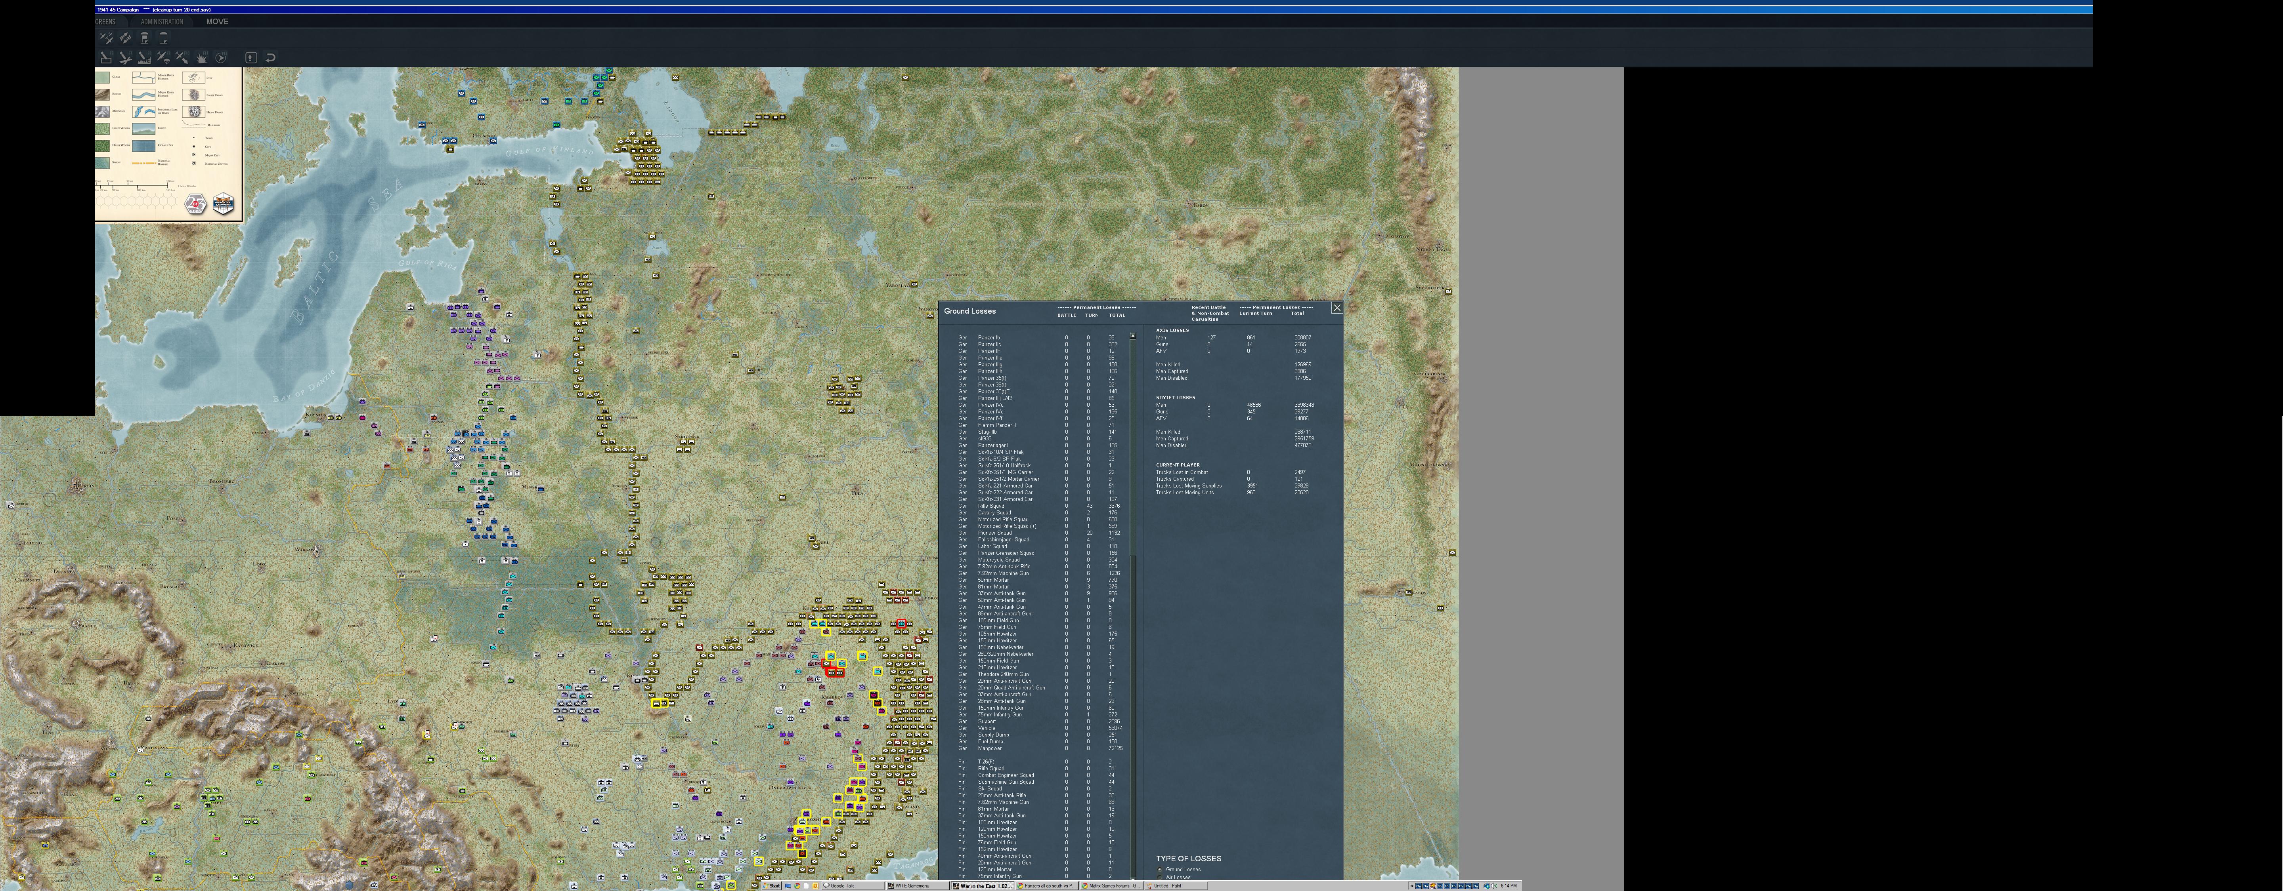The height and width of the screenshot is (891, 2283).
Task: Click the show desktop quick launch icon
Action: pos(788,886)
